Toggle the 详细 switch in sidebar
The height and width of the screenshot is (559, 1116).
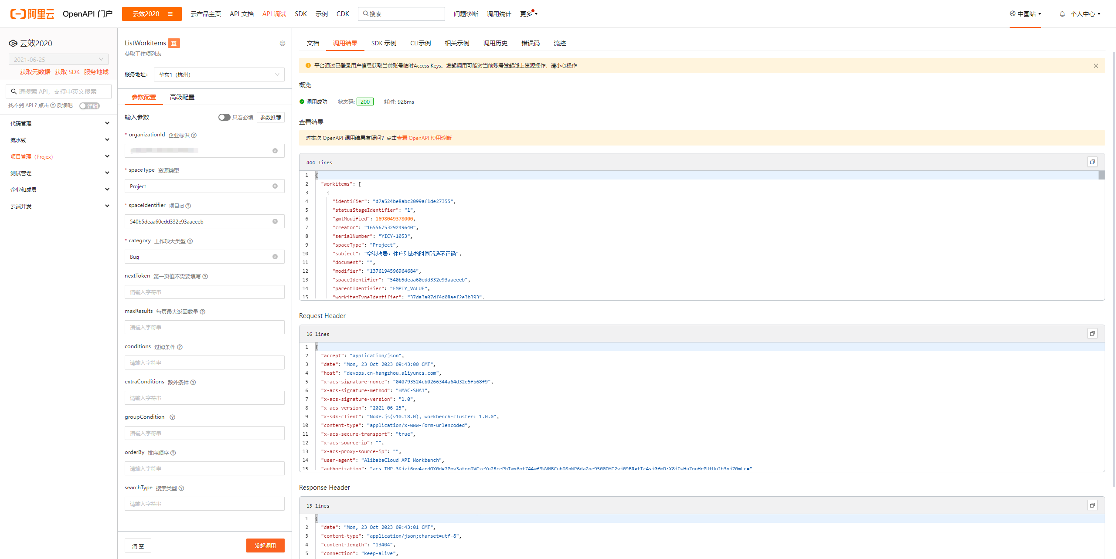click(89, 105)
